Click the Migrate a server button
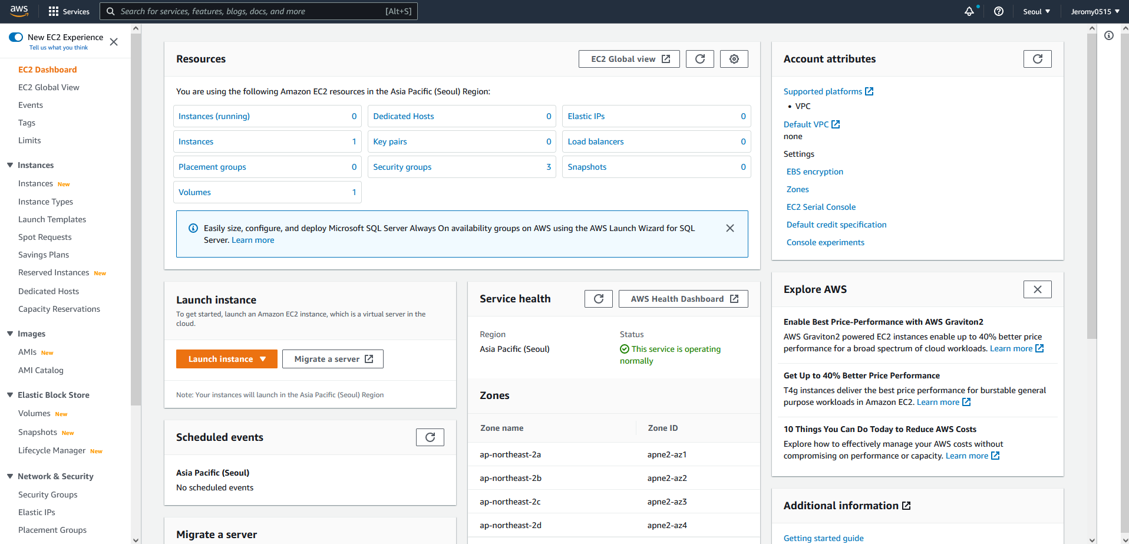1129x544 pixels. point(333,359)
